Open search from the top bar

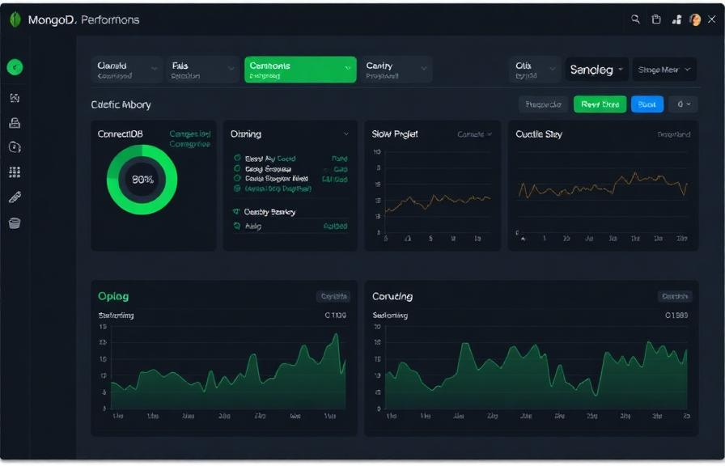click(636, 18)
